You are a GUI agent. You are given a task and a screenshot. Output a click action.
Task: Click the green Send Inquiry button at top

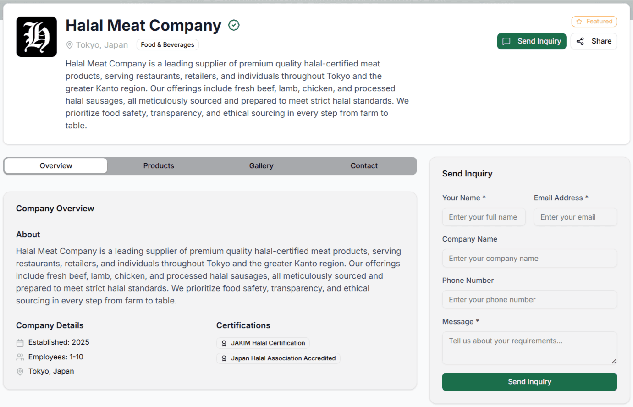tap(532, 41)
